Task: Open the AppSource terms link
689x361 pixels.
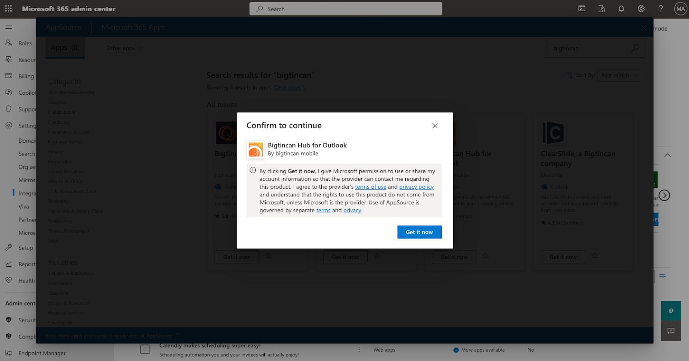Action: [323, 210]
